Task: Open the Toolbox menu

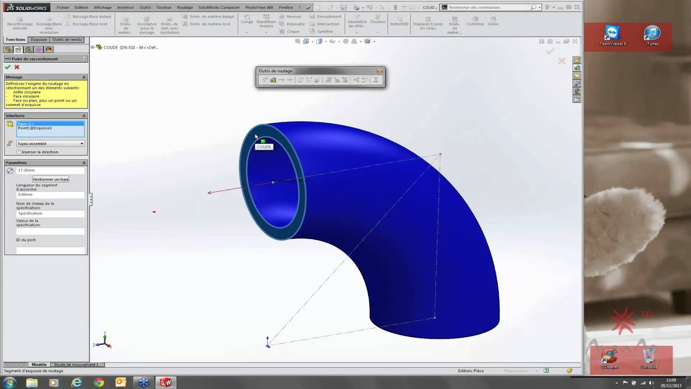Action: tap(164, 8)
